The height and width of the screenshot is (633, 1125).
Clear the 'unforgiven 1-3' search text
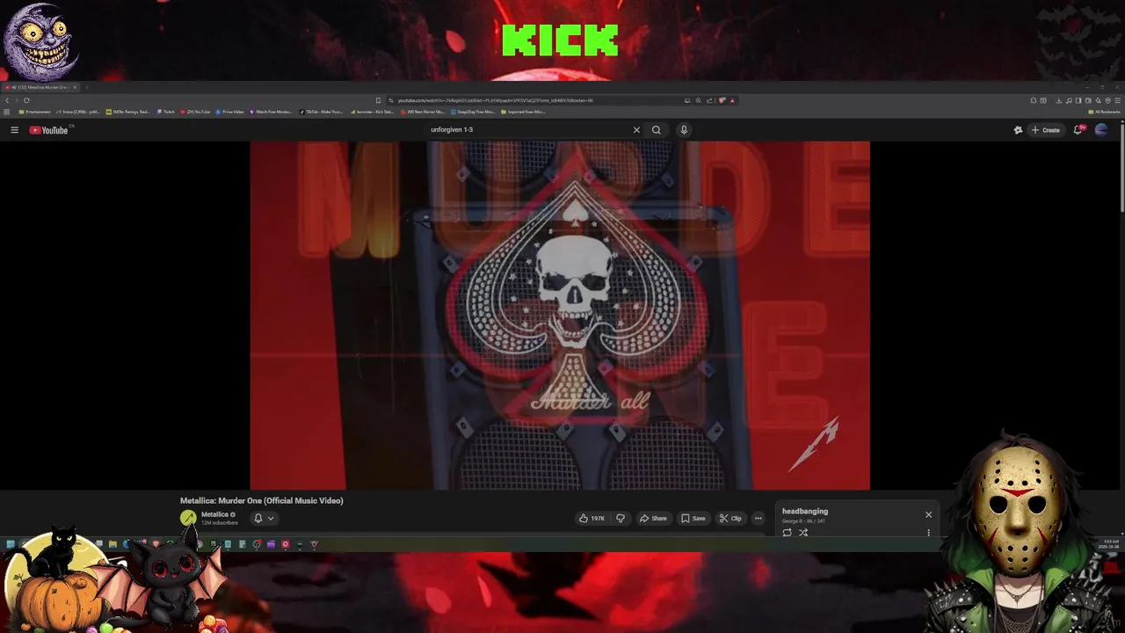click(x=636, y=130)
